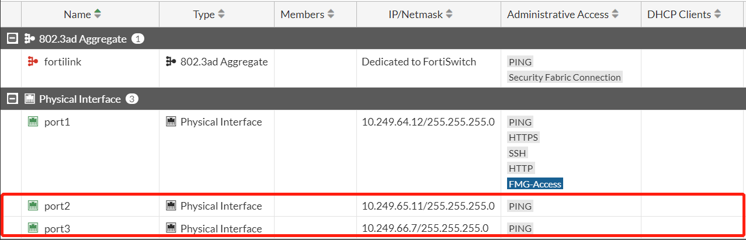Image resolution: width=746 pixels, height=240 pixels.
Task: Sort by the Type column arrows
Action: 221,14
